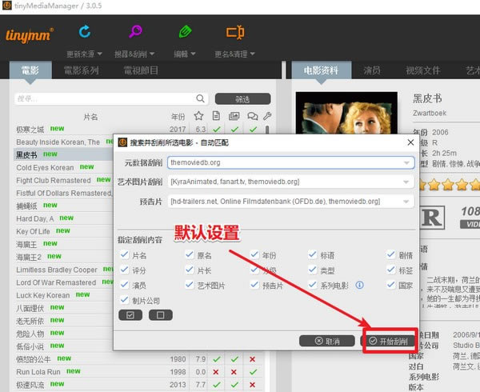Click the green edit pencil icon
Image resolution: width=480 pixels, height=392 pixels.
click(185, 31)
